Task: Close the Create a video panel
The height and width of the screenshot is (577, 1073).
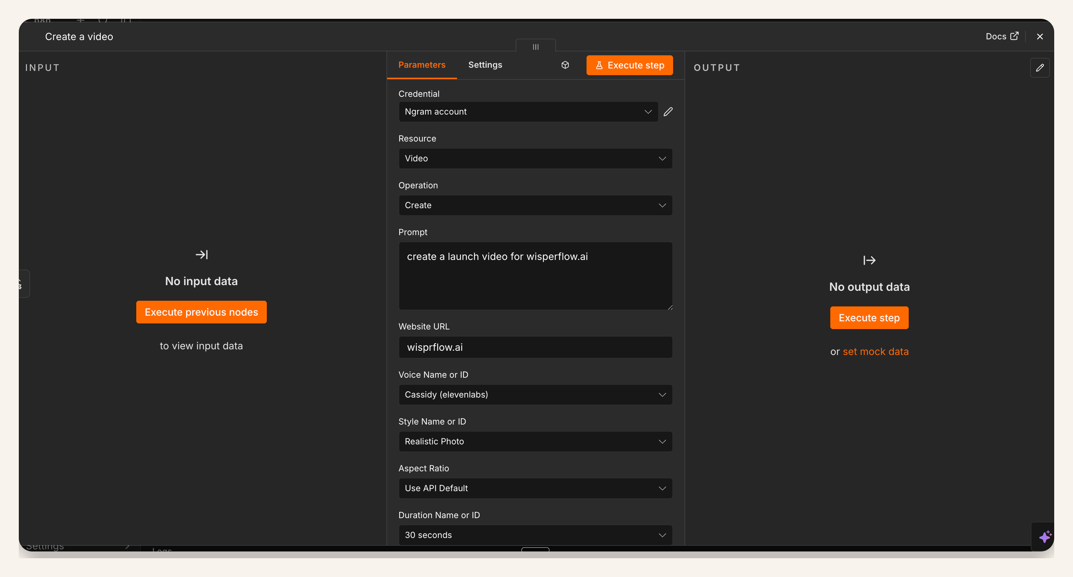Action: 1040,37
